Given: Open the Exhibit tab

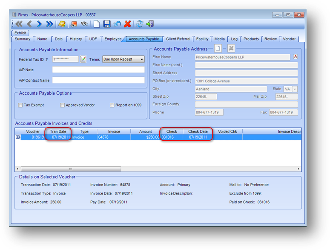Looking at the screenshot, I should 20,33.
